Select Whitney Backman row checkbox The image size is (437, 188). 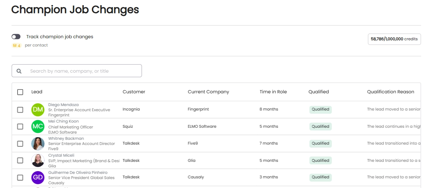pos(20,144)
